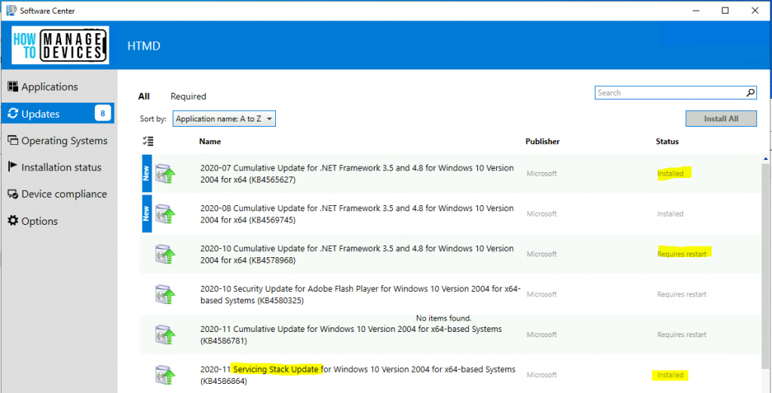This screenshot has width=772, height=393.
Task: Open 2020-10 Cumulative Update for .NET Framework
Action: [357, 253]
